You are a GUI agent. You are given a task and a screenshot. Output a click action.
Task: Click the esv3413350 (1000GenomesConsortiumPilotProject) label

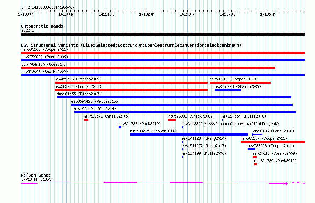pyautogui.click(x=230, y=124)
